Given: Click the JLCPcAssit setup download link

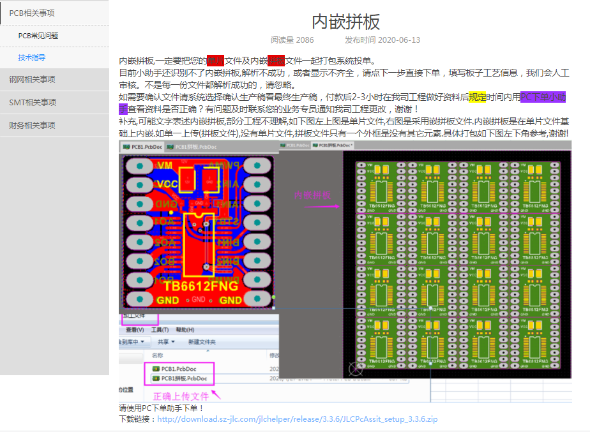Looking at the screenshot, I should pos(297,419).
